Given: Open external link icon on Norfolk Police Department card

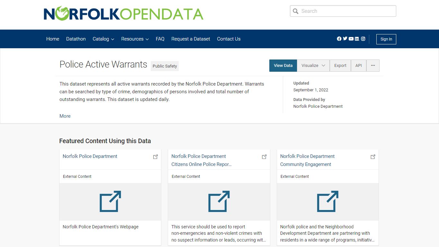Looking at the screenshot, I should tap(156, 157).
